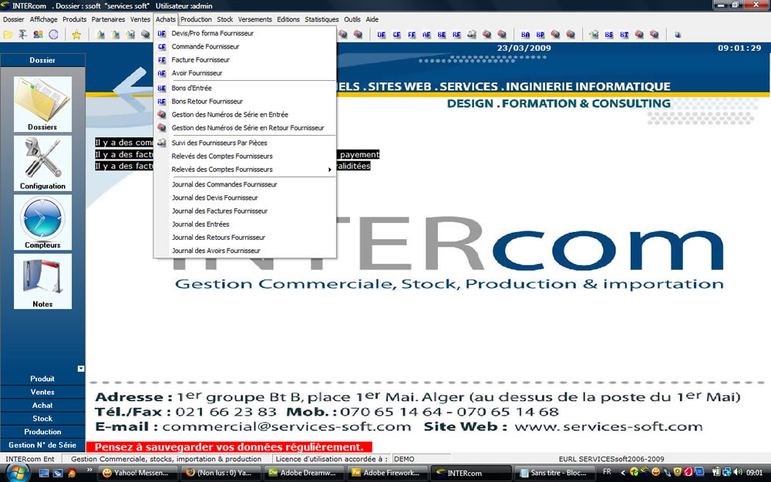
Task: Open Journal des Commandes Fournisseur
Action: point(245,184)
